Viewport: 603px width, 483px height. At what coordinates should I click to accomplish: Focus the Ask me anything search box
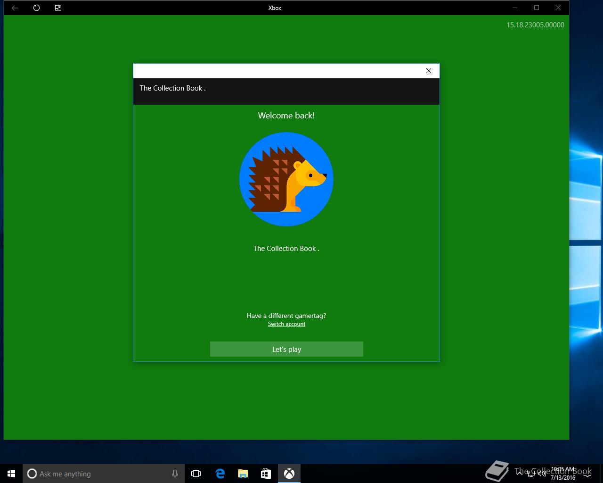click(104, 474)
